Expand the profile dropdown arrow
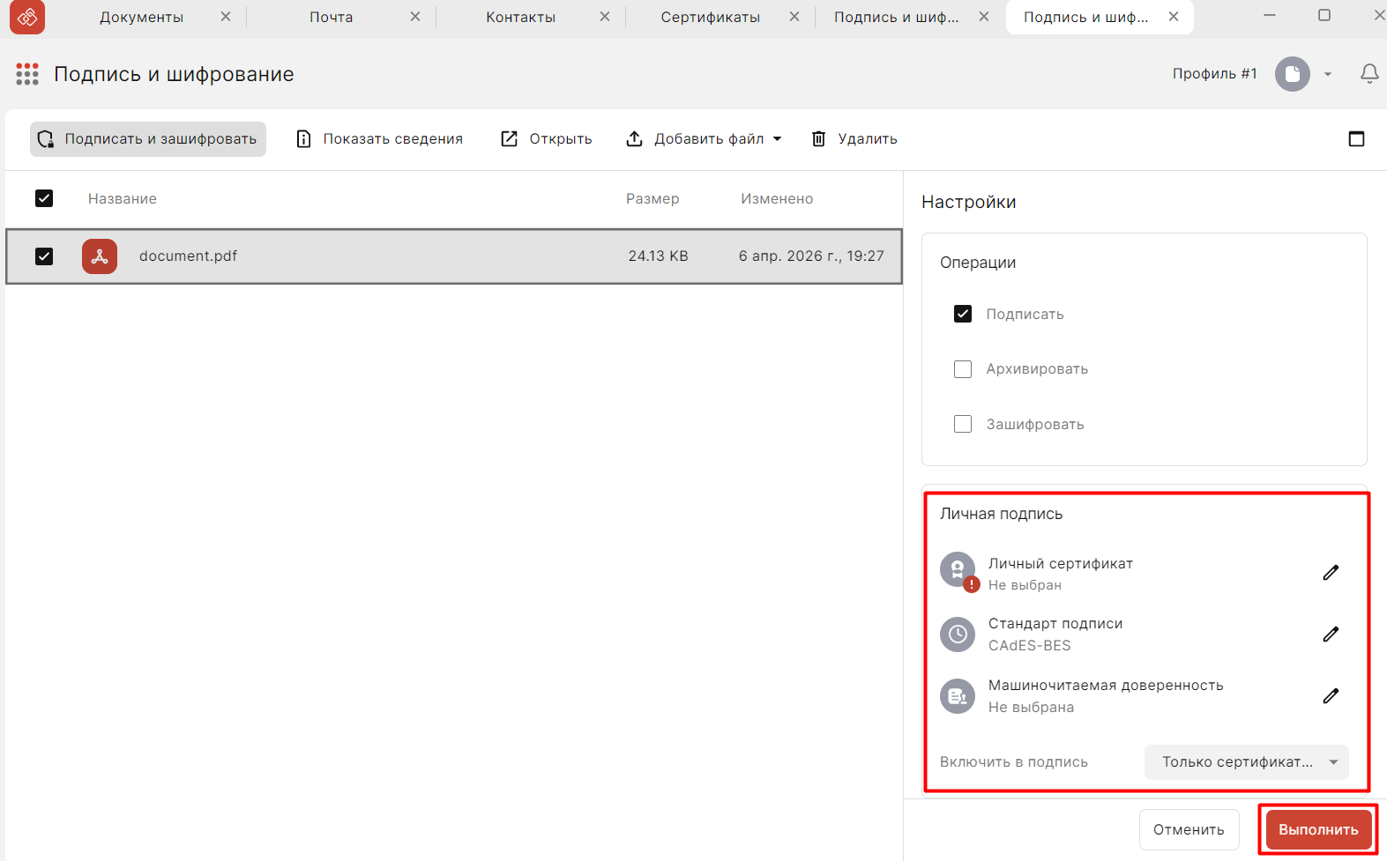The height and width of the screenshot is (861, 1387). [x=1328, y=75]
